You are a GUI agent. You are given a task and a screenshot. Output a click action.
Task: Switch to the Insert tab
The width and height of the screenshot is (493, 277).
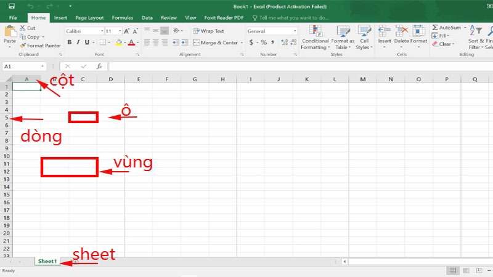tap(60, 18)
